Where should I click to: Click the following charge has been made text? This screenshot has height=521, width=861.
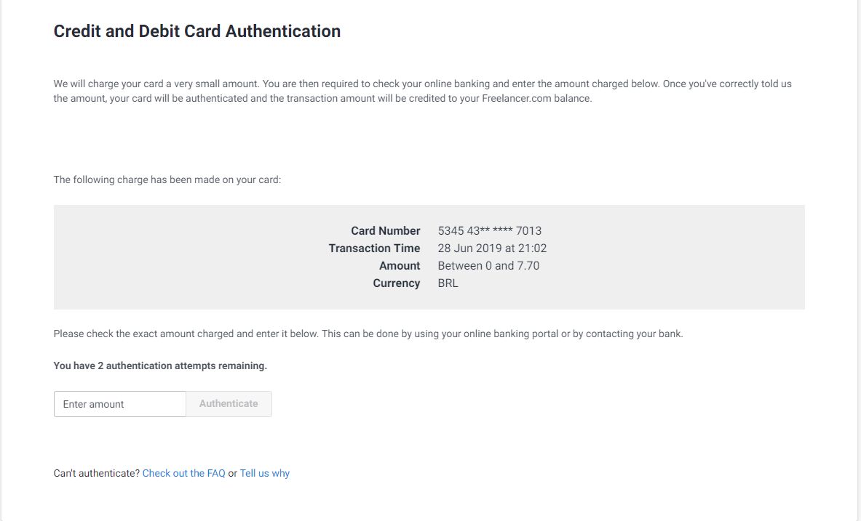click(x=167, y=179)
